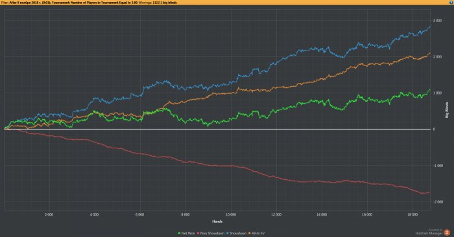Open the help icon in the orange filter bar
454x237 pixels.
(x=451, y=3)
